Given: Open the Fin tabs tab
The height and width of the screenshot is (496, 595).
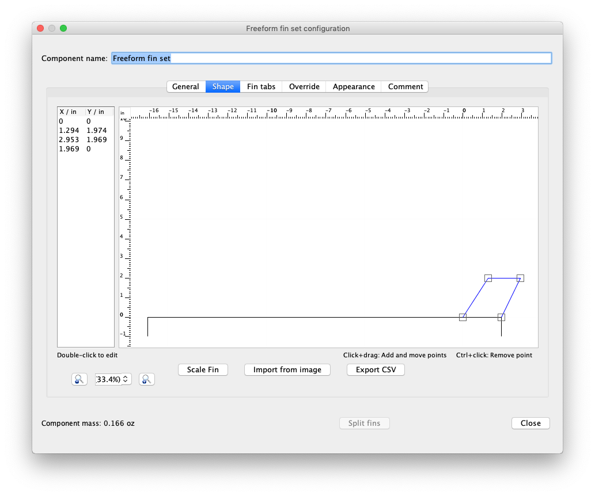Looking at the screenshot, I should [261, 86].
